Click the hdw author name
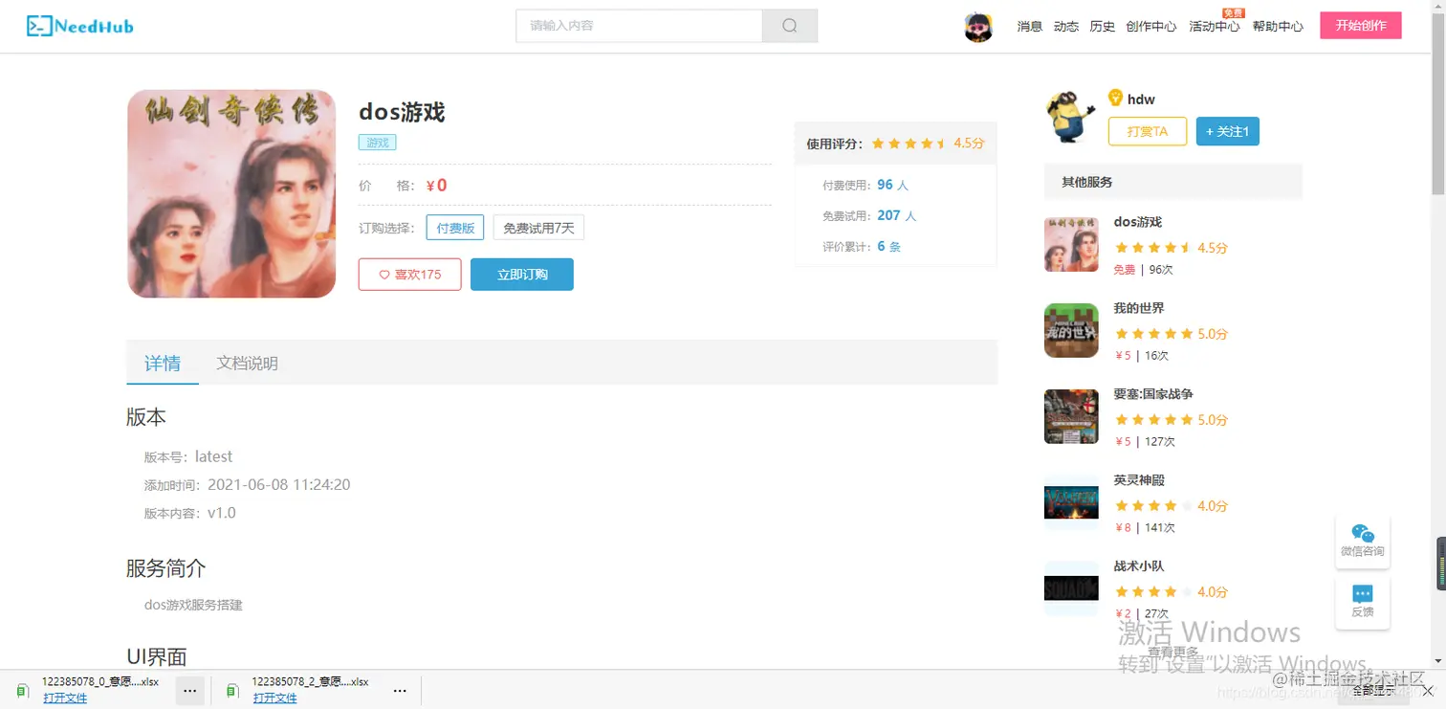The image size is (1446, 709). [1141, 100]
